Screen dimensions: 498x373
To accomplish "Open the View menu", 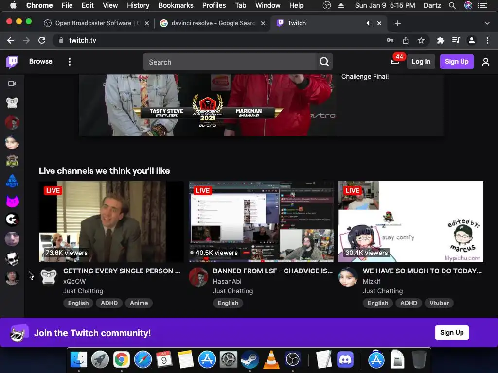I will 110,5.
